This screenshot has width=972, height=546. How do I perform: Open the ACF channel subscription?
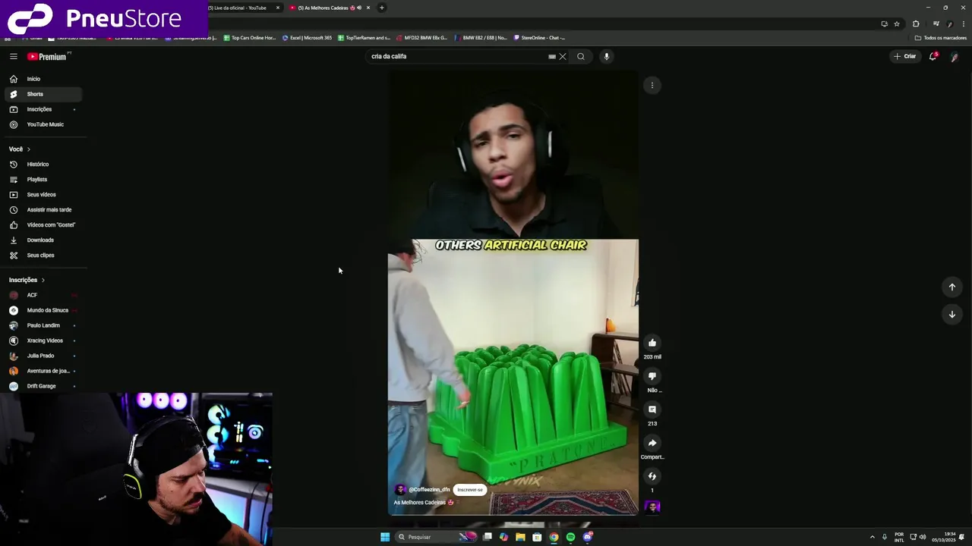pyautogui.click(x=43, y=295)
